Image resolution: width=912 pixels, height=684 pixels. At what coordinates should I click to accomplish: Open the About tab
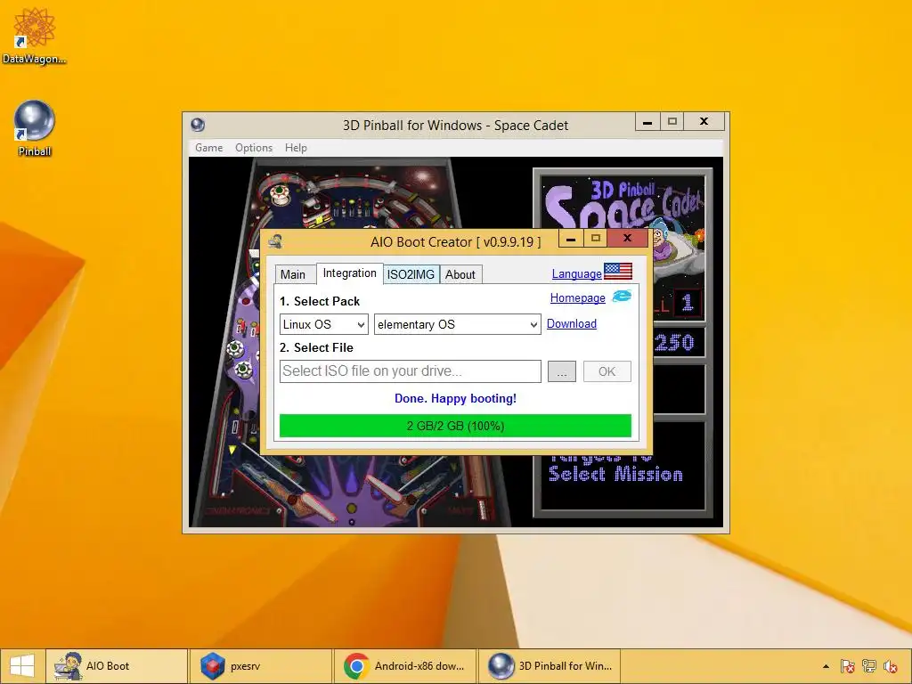point(460,274)
